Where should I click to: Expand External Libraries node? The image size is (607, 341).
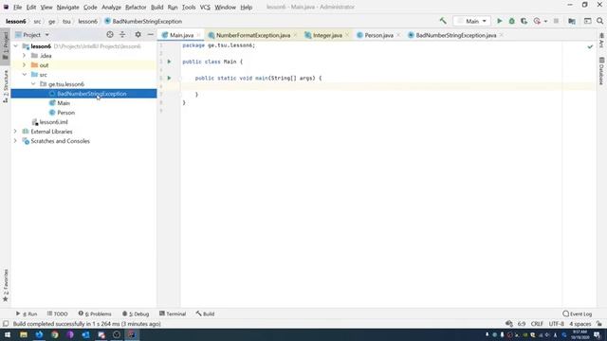point(15,132)
